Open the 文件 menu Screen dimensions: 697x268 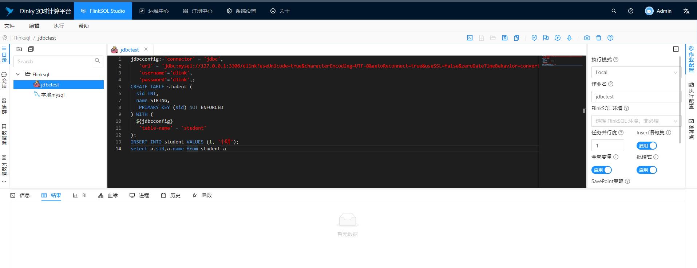coord(9,26)
